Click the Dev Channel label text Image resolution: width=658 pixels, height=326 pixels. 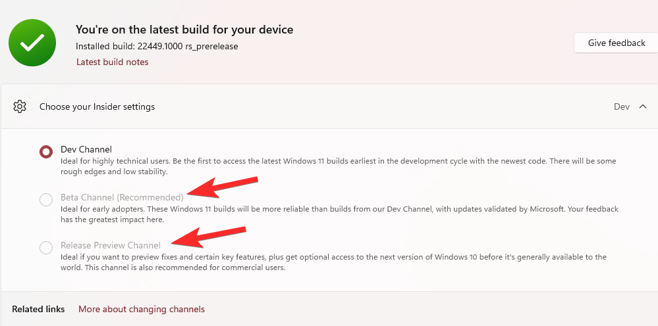point(86,149)
